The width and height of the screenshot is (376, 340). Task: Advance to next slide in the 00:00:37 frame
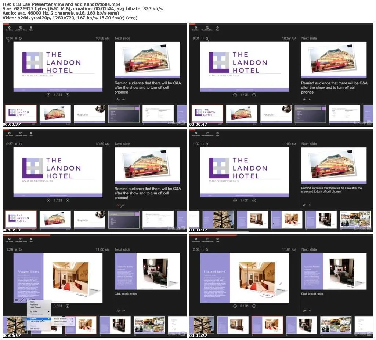68,95
